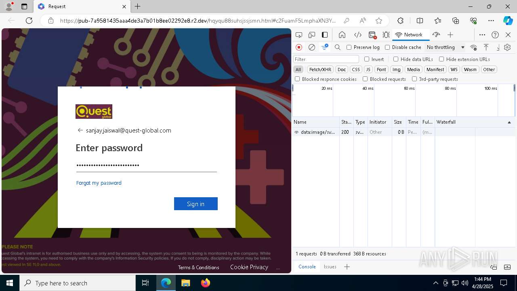Check Blocked requests
The image size is (517, 291).
365,79
